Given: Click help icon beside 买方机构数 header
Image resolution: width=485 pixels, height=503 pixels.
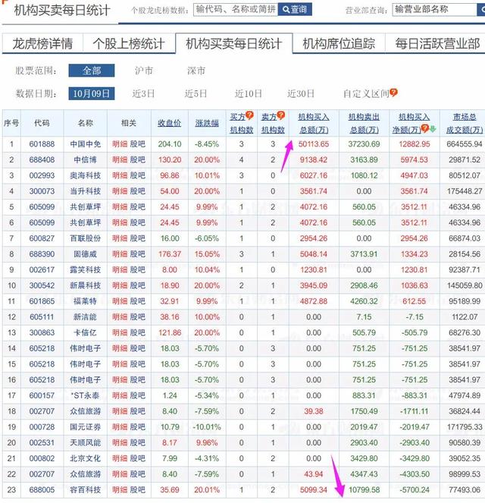Looking at the screenshot, I should tap(249, 115).
